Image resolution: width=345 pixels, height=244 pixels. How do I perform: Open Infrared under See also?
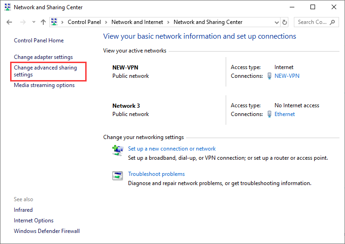[23, 210]
